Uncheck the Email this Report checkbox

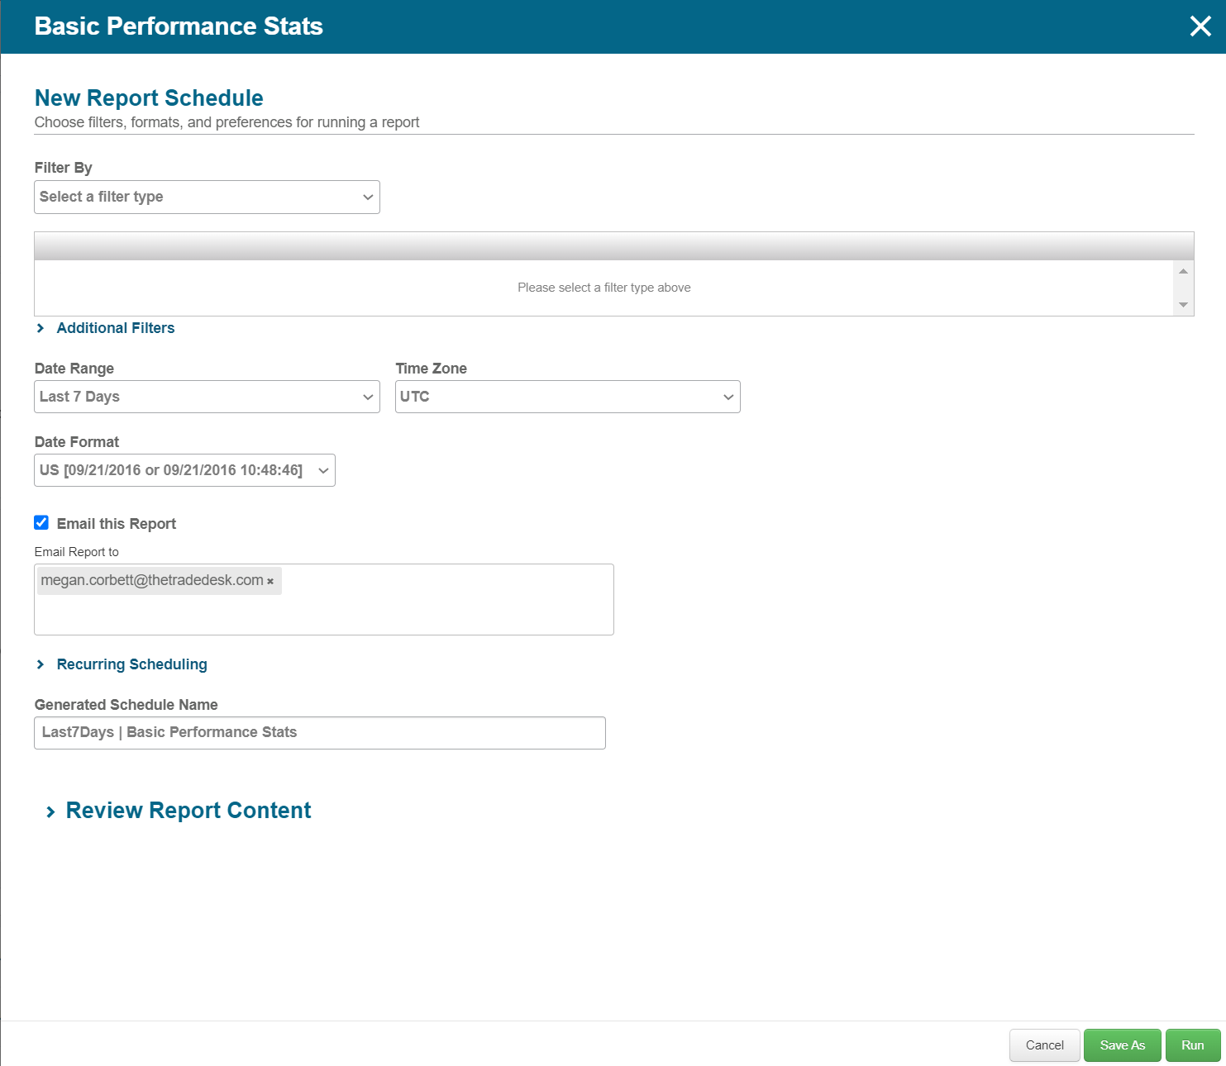41,523
